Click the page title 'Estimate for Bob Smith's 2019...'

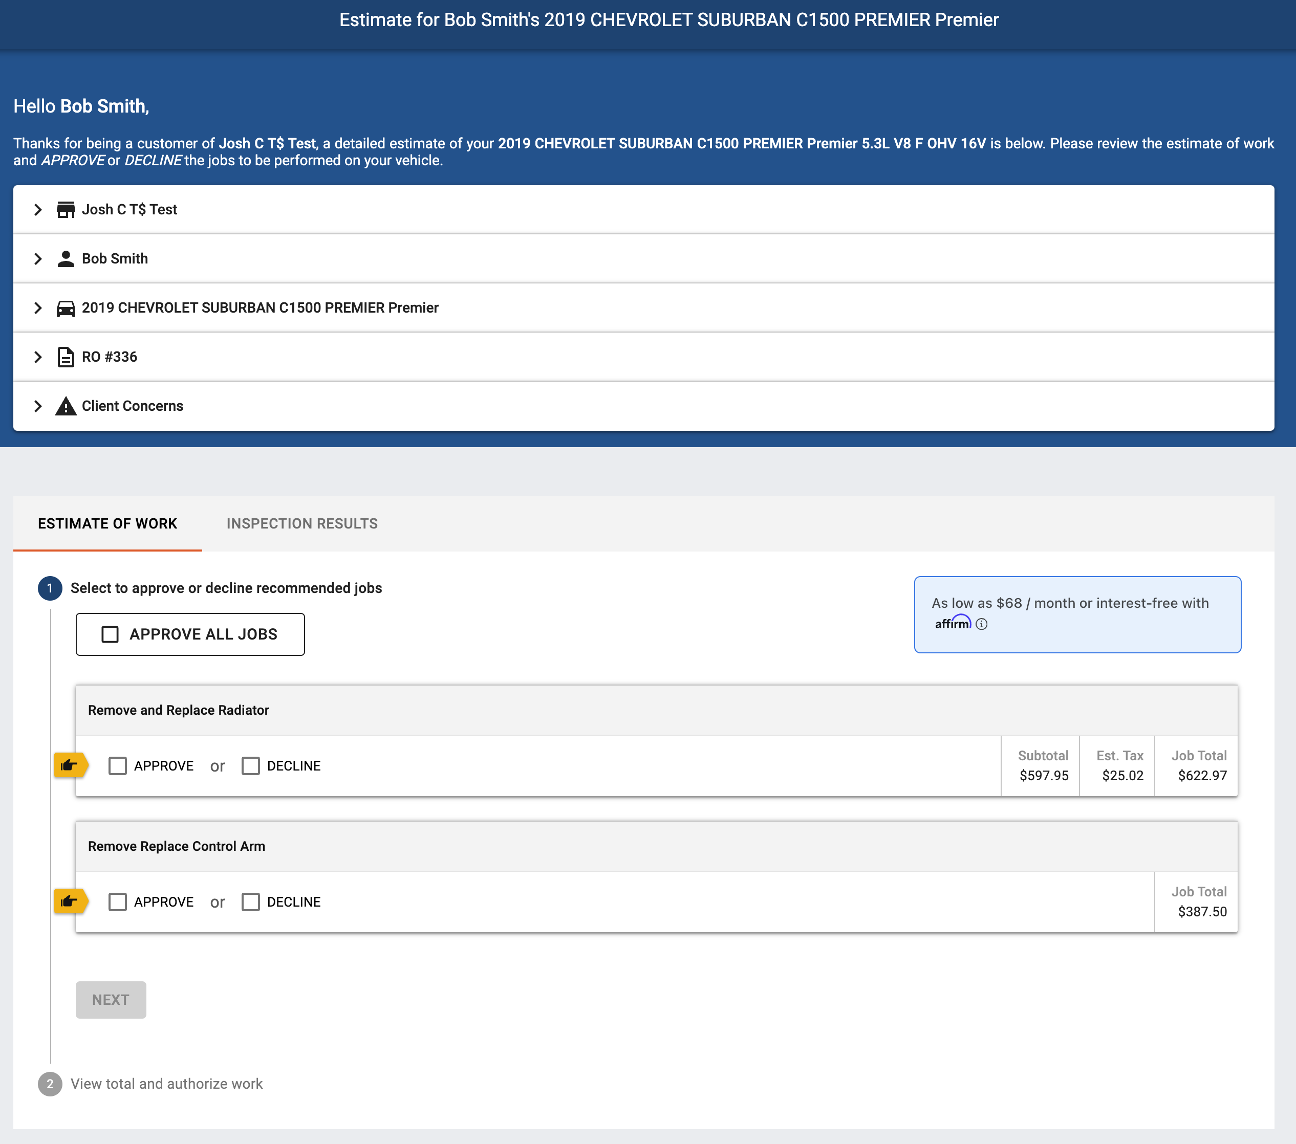[x=669, y=20]
